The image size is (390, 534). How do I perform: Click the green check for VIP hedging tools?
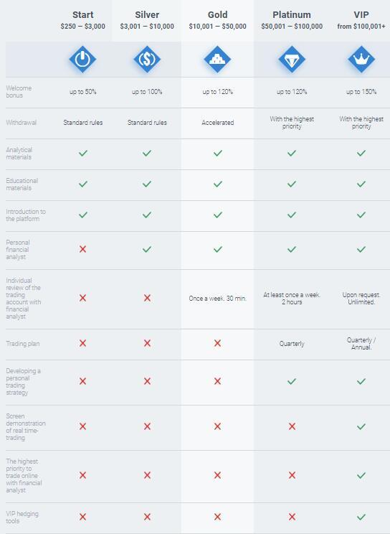(x=361, y=517)
